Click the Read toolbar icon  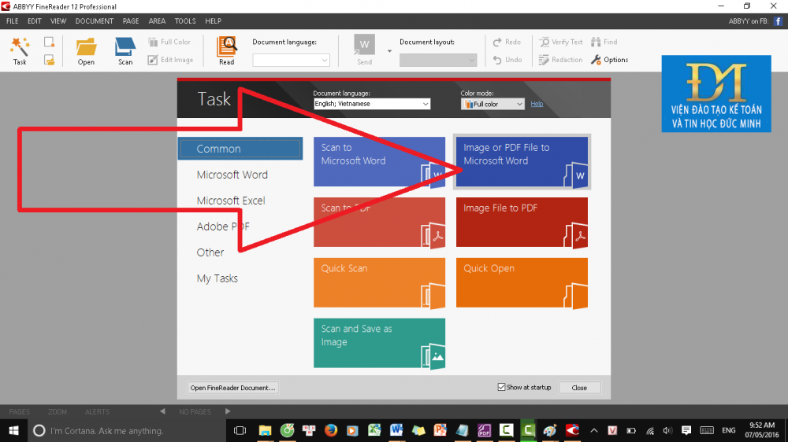tap(227, 51)
